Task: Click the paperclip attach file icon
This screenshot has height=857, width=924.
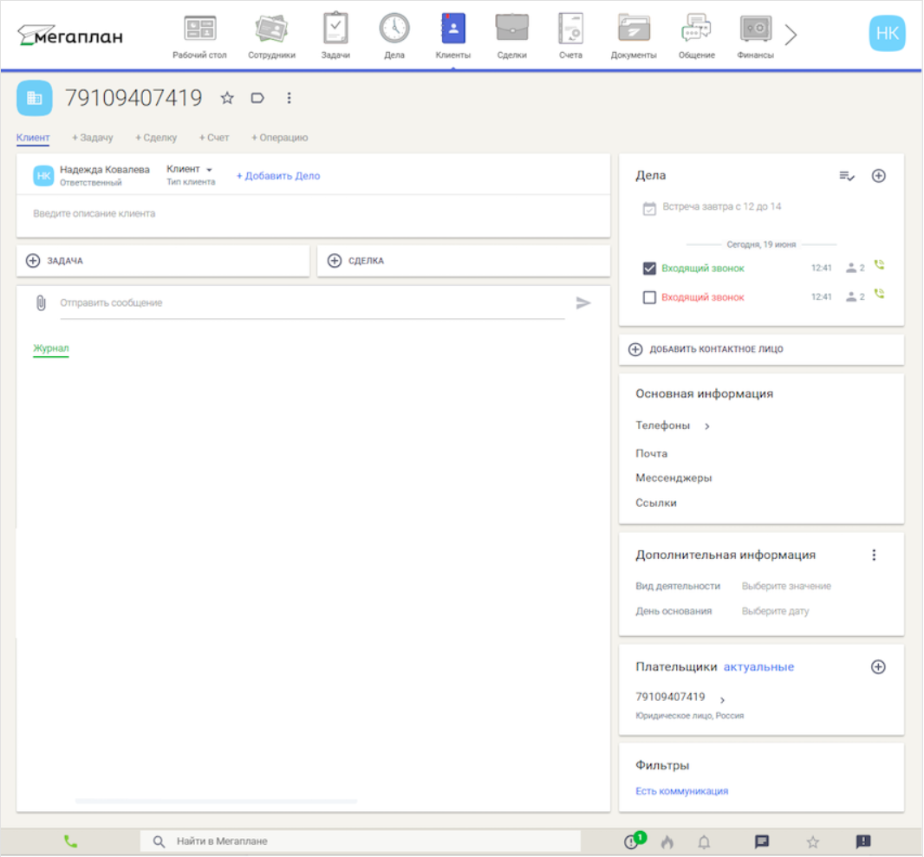Action: pos(40,303)
